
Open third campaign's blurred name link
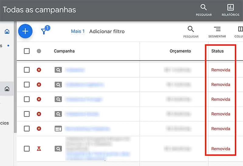[84, 99]
